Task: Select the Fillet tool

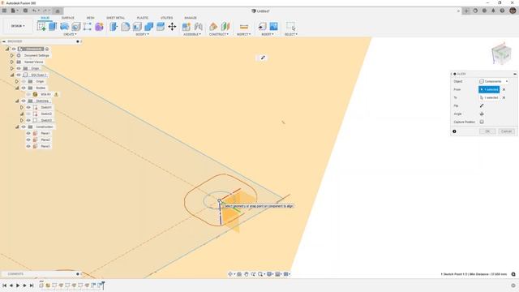Action: click(x=125, y=27)
